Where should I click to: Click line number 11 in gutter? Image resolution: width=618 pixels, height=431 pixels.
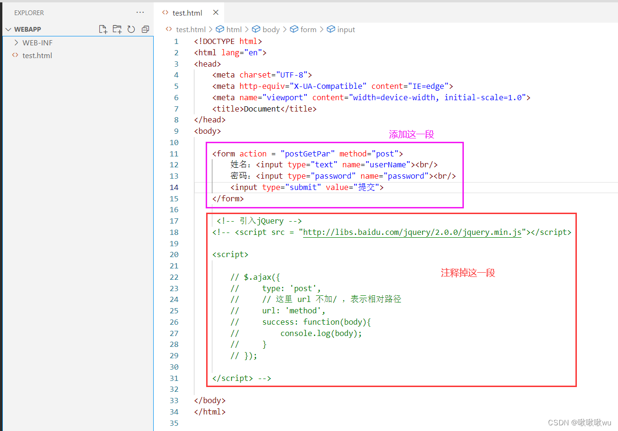[175, 154]
